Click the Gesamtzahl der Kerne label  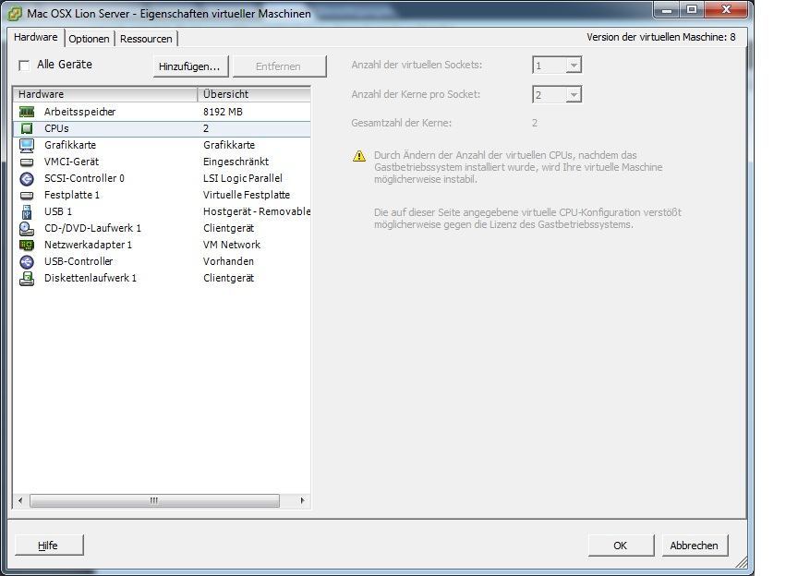(401, 123)
